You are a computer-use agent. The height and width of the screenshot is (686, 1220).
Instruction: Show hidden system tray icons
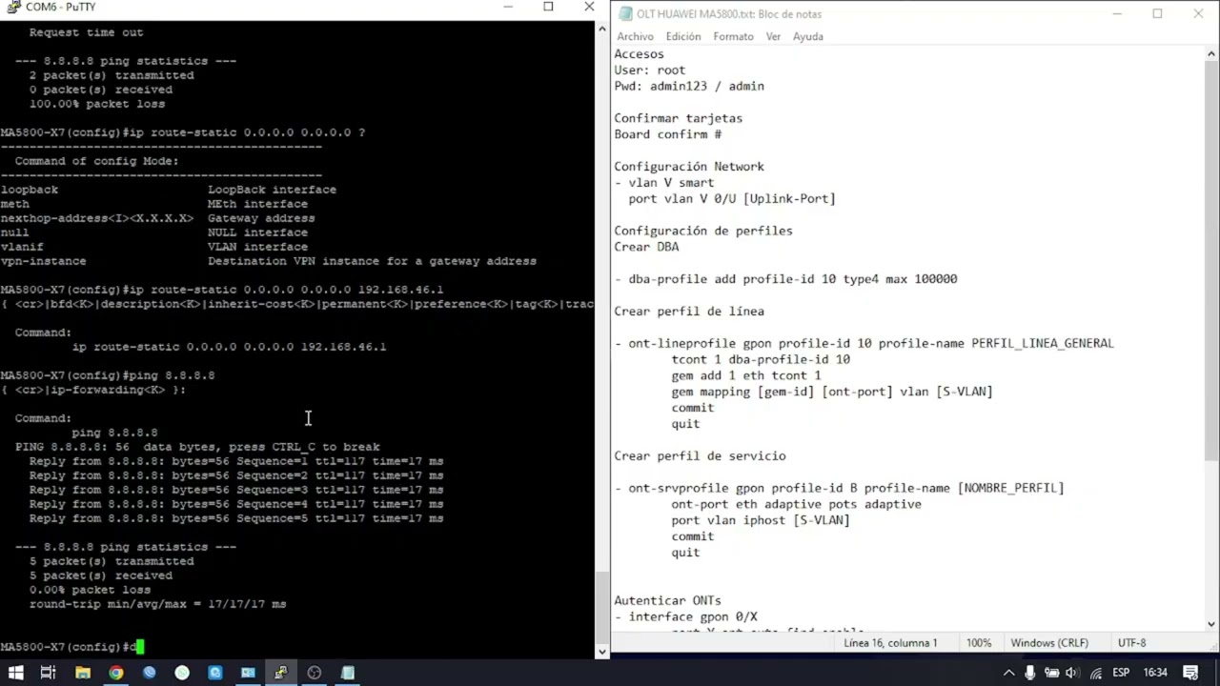1008,673
